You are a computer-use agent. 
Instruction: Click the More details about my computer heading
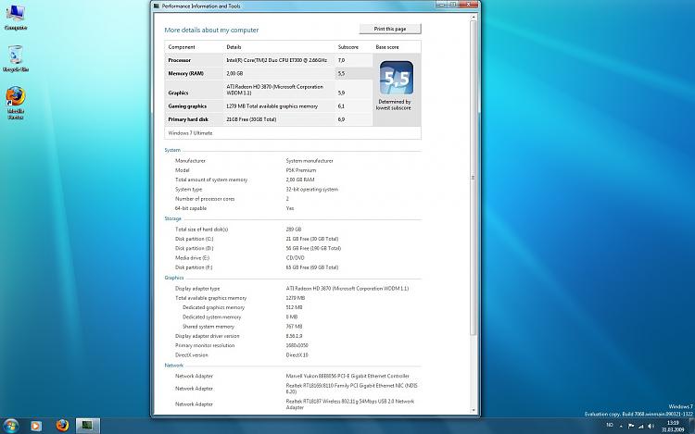point(211,31)
